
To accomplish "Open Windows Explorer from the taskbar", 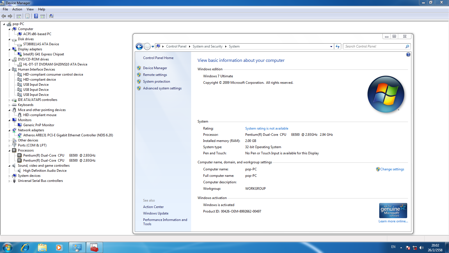I will click(x=42, y=247).
